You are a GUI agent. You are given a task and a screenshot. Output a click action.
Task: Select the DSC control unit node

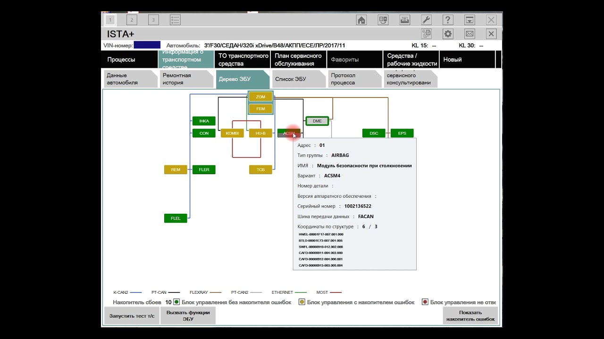tap(374, 133)
